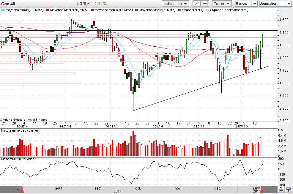Click the nov. segment of the timeline bar
The height and width of the screenshot is (194, 293).
click(178, 188)
